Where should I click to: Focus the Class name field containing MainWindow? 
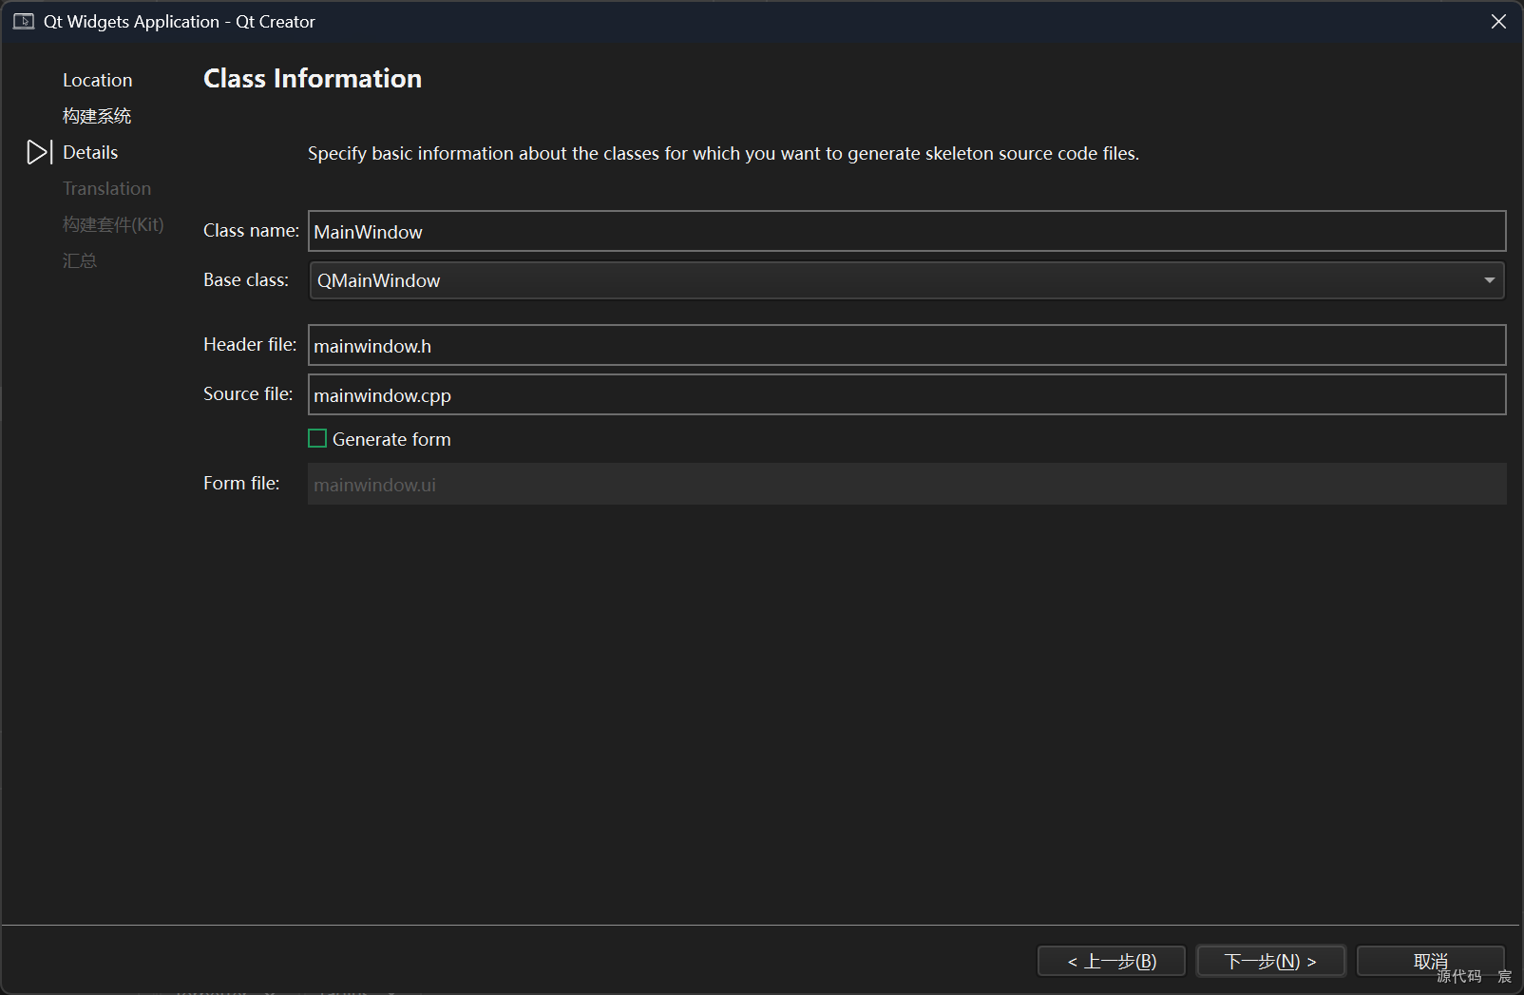pyautogui.click(x=906, y=231)
